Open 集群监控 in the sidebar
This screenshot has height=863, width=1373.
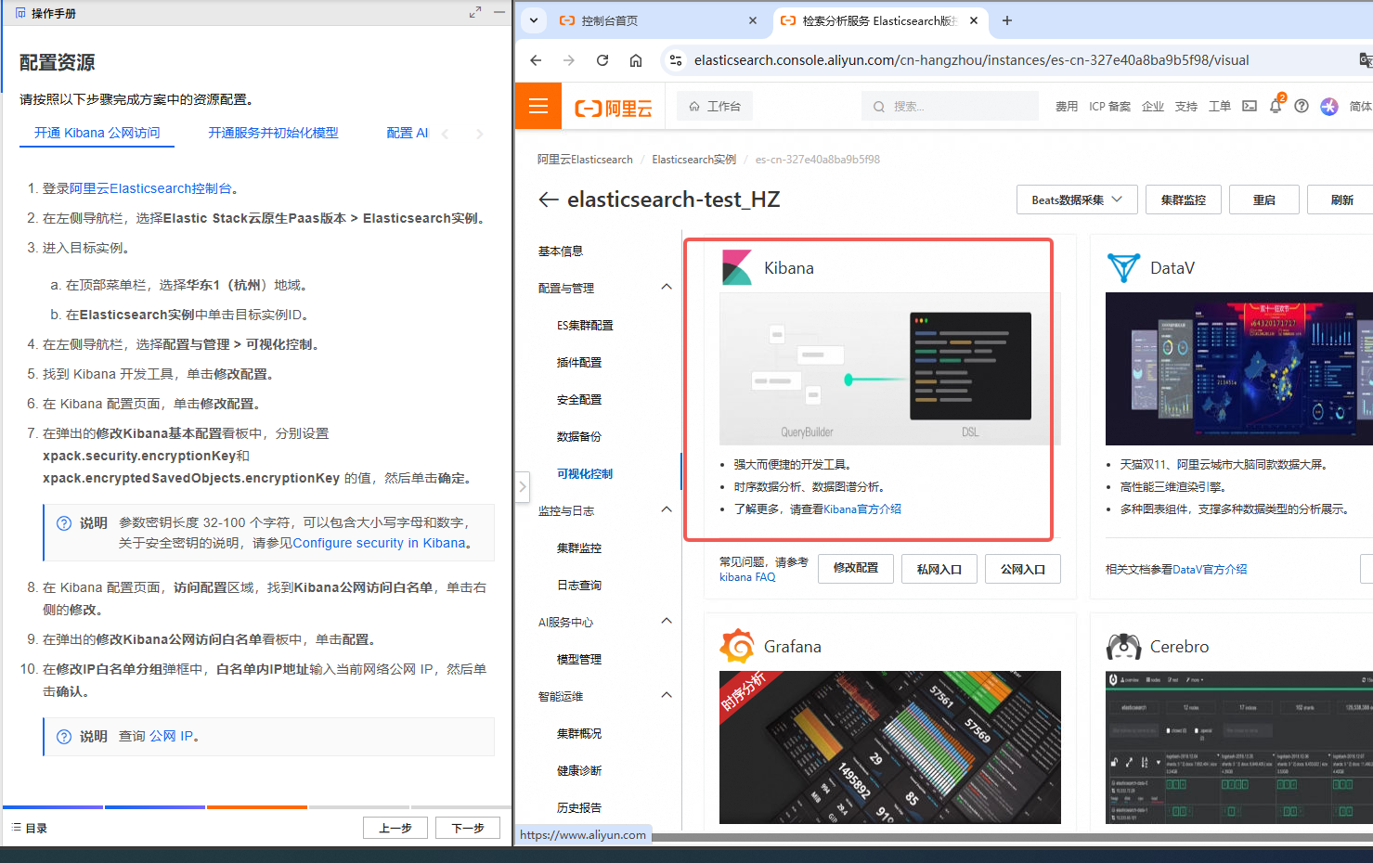coord(579,548)
